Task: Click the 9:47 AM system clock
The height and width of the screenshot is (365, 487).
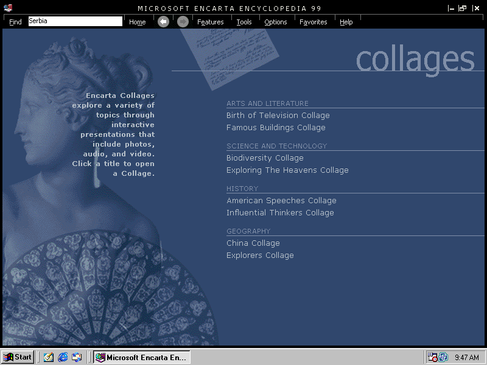Action: coord(466,358)
